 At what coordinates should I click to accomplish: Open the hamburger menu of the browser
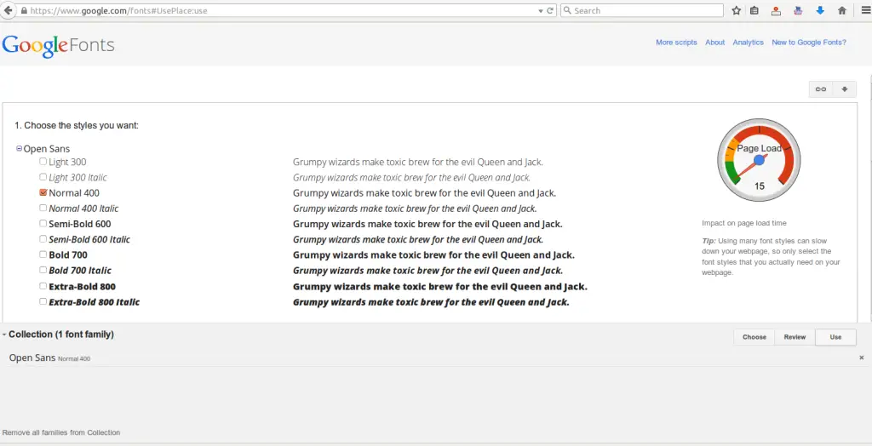865,10
